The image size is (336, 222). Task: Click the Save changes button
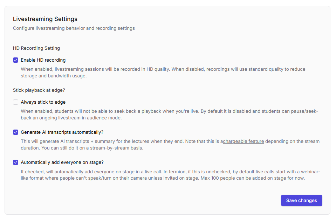pos(301,201)
